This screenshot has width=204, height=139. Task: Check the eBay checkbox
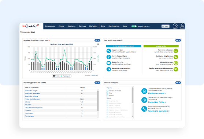click(107, 93)
